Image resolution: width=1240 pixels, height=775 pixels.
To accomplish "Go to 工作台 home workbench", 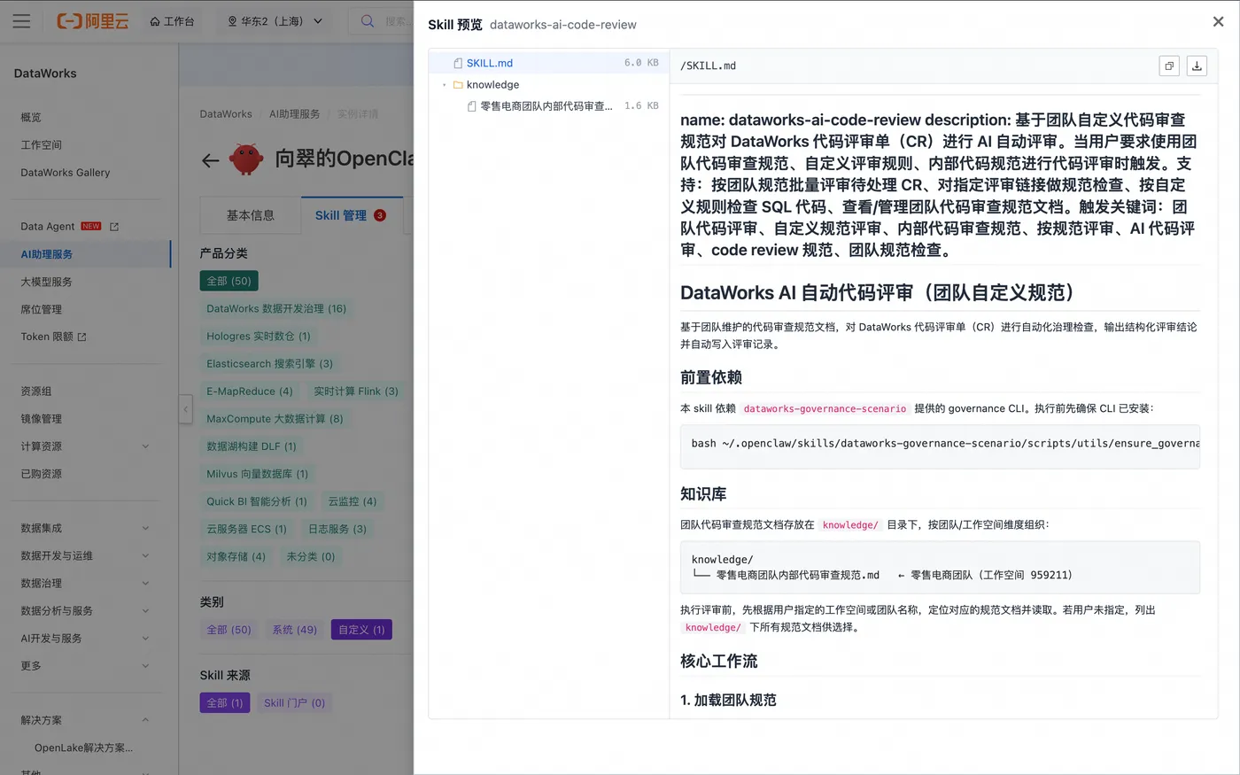I will click(x=172, y=21).
